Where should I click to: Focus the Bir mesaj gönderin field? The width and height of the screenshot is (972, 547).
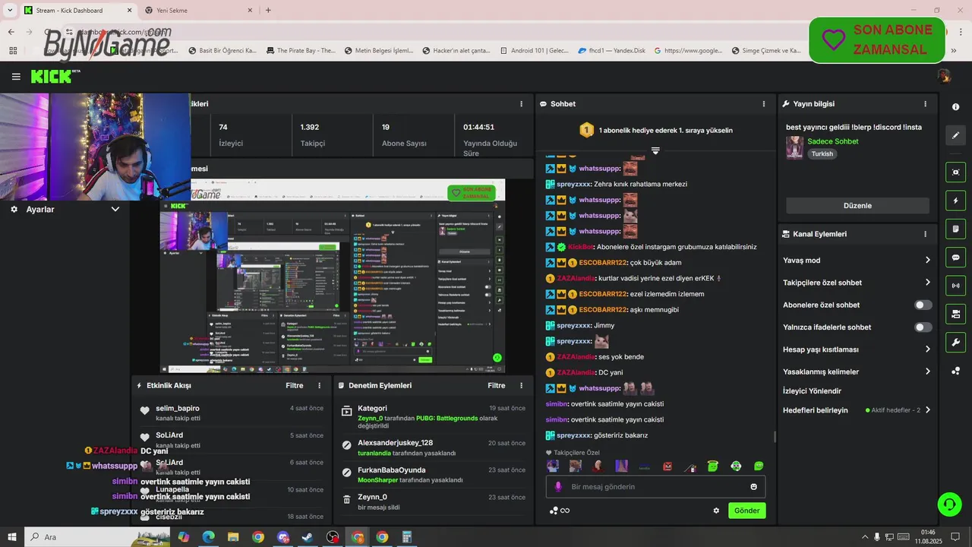point(656,486)
